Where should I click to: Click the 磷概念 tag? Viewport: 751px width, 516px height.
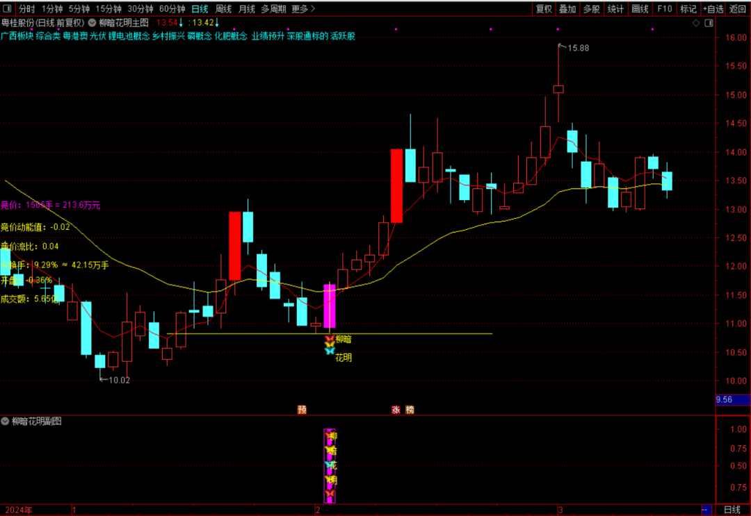[x=200, y=36]
